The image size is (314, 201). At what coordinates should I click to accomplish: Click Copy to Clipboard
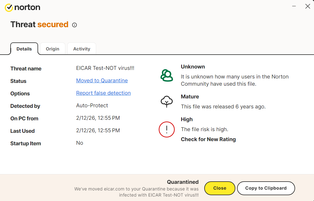click(x=266, y=188)
